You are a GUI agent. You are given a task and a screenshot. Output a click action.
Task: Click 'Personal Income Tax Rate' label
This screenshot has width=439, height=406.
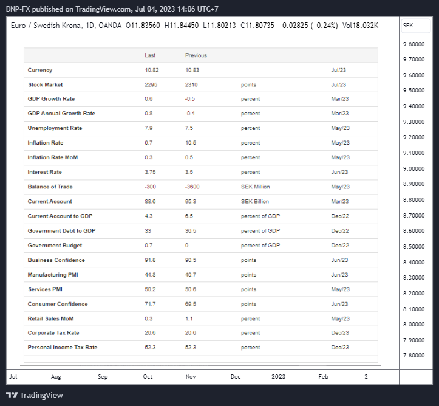(x=63, y=348)
